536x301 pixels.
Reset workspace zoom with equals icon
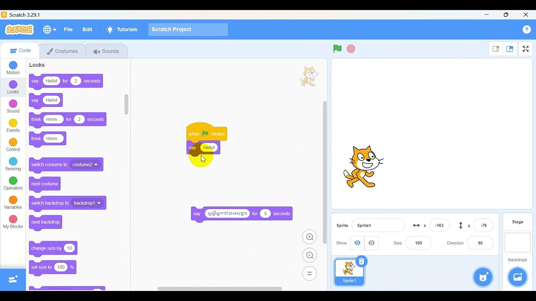click(310, 274)
